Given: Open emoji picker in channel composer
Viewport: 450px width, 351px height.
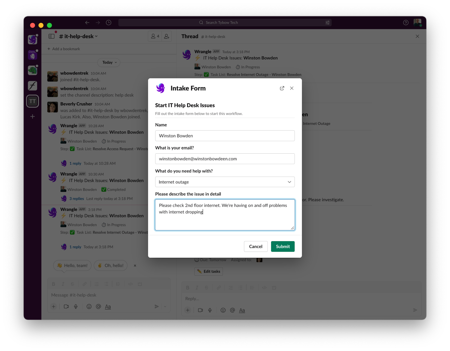Looking at the screenshot, I should [89, 307].
